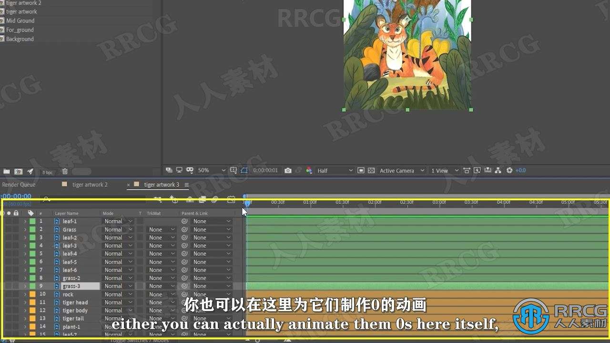This screenshot has height=343, width=610.
Task: Open resolution dropdown showing Half
Action: tap(335, 170)
